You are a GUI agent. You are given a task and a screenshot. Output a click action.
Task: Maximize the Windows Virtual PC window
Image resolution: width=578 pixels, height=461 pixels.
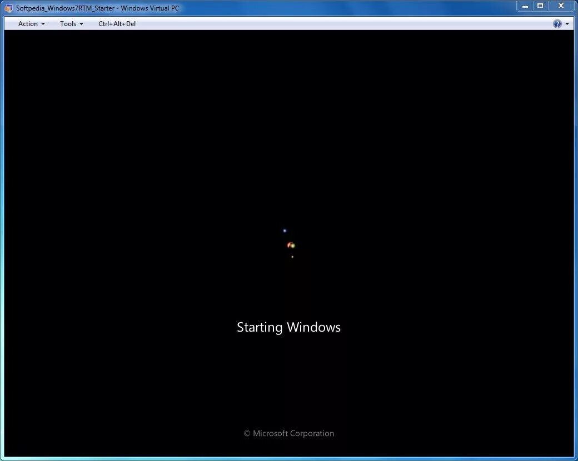tap(540, 6)
